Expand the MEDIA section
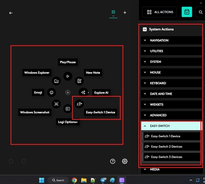This screenshot has height=184, width=205. [171, 169]
